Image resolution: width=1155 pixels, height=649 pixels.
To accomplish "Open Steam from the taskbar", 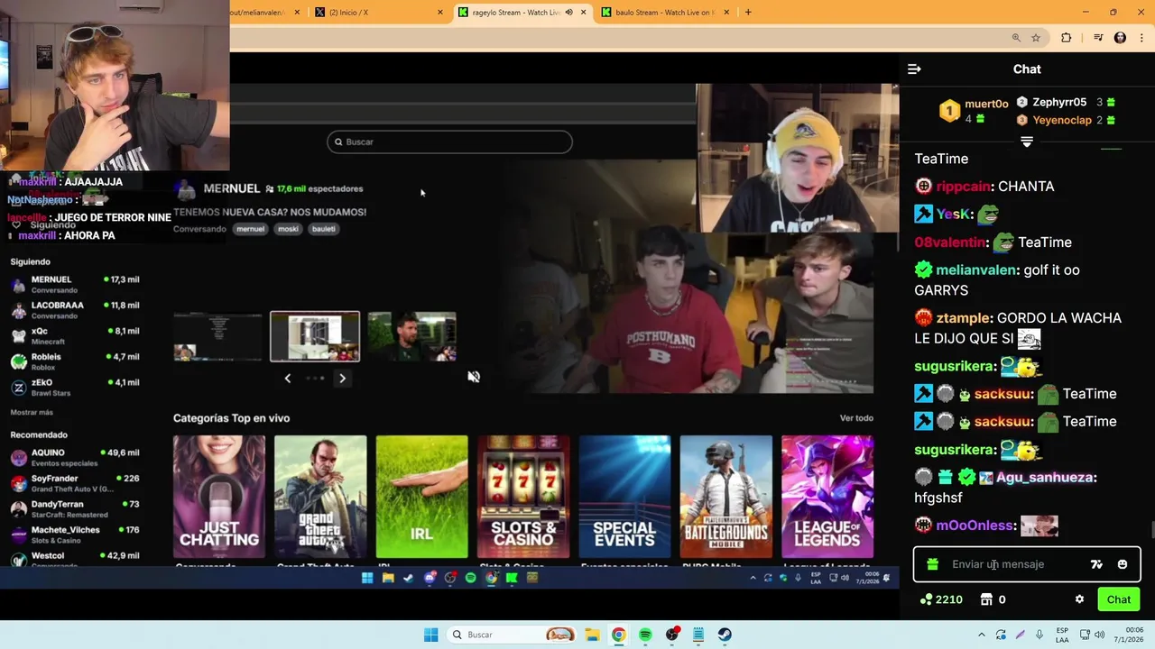I will click(x=725, y=635).
